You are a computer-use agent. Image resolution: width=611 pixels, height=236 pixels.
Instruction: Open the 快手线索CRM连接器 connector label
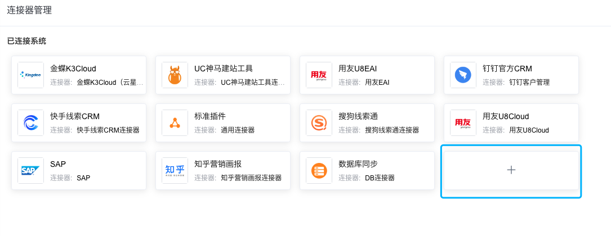click(x=108, y=130)
